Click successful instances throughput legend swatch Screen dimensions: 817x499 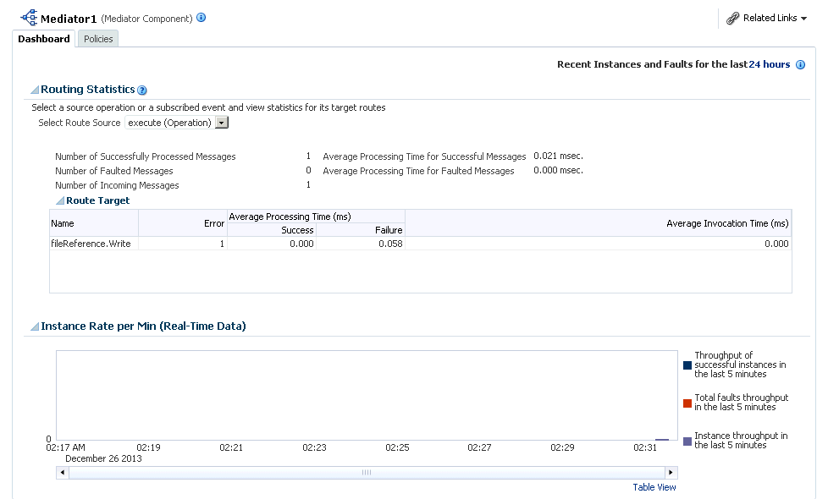pyautogui.click(x=687, y=365)
